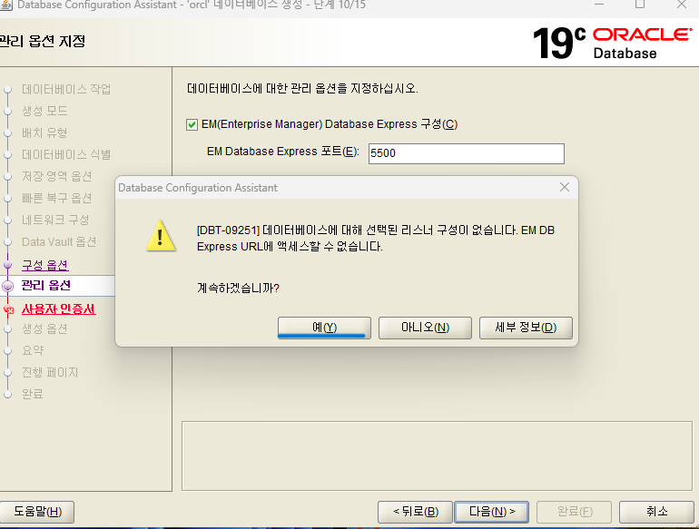Screen dimensions: 699x529
Task: Click the Oracle 19c Database logo
Action: [x=613, y=44]
